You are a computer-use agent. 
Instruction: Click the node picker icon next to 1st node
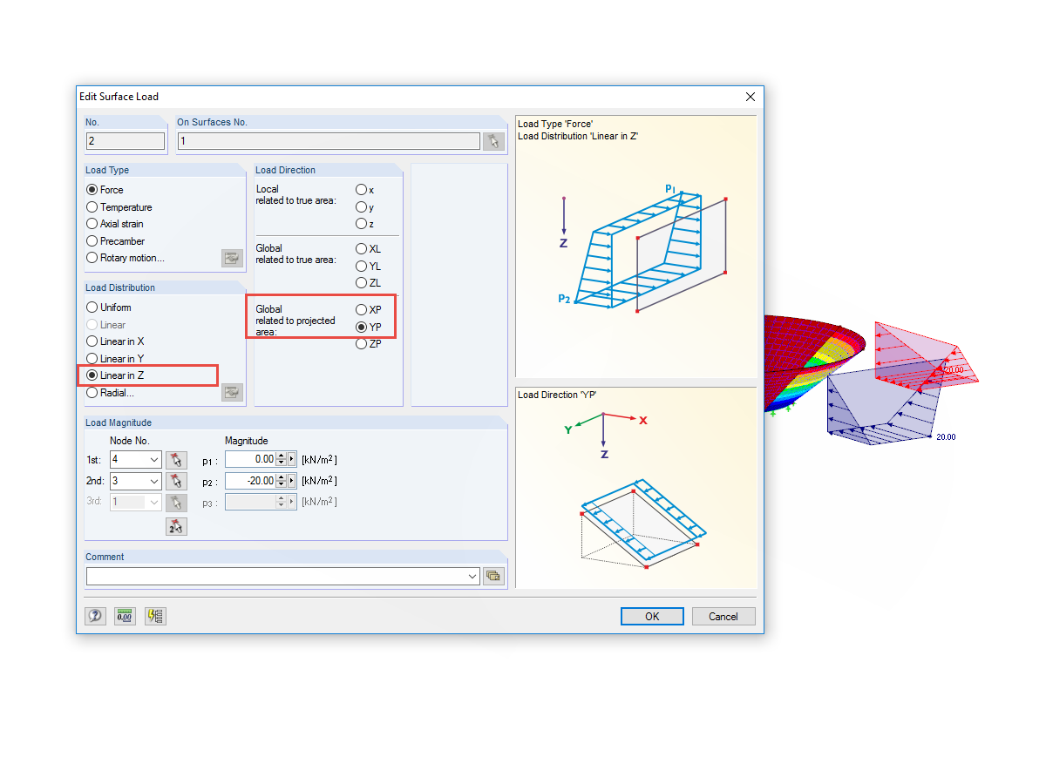(176, 459)
